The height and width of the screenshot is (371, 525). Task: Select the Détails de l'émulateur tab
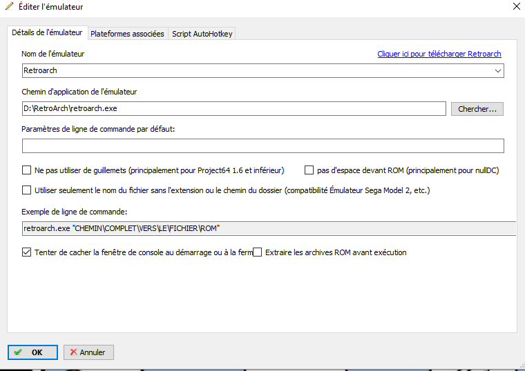tap(47, 32)
